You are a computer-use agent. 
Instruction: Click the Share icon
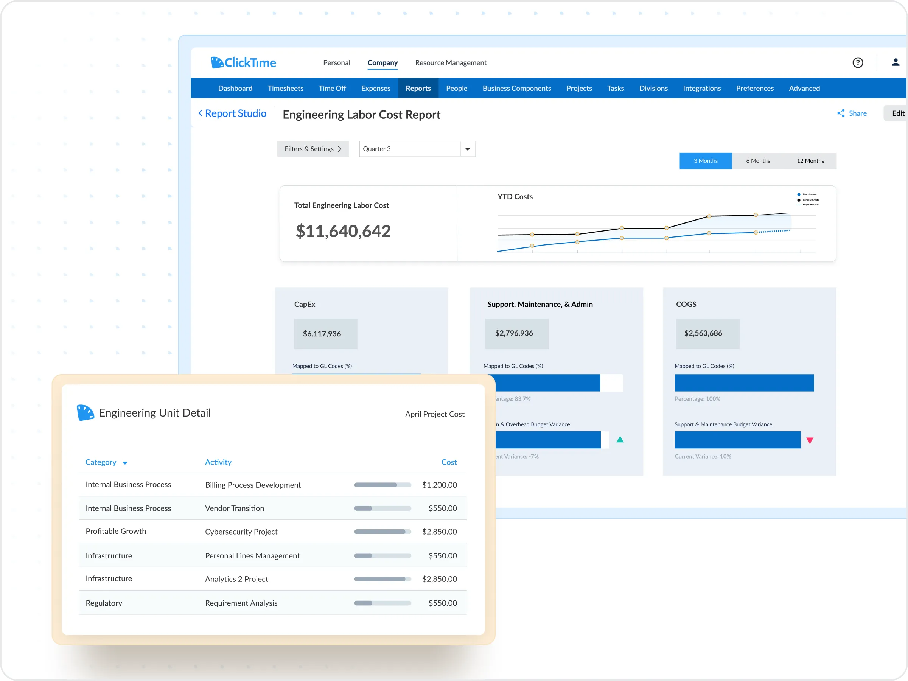(841, 113)
